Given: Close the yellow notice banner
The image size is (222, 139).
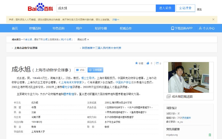Looking at the screenshot, I should coord(213,19).
